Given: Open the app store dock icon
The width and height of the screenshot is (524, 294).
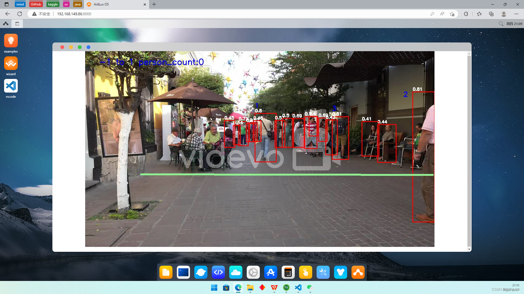Looking at the screenshot, I should click(271, 272).
